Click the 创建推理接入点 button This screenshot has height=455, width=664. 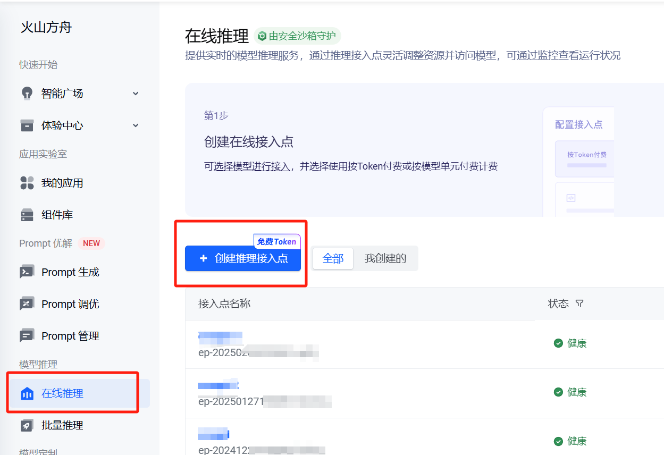point(243,258)
